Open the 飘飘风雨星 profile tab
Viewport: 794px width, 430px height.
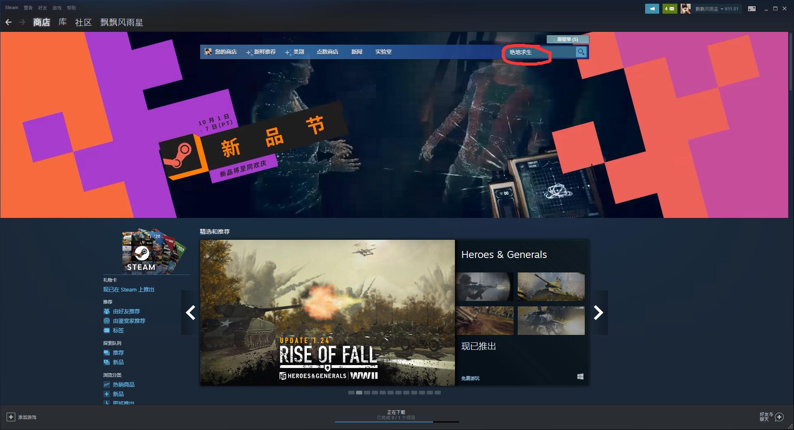[122, 22]
